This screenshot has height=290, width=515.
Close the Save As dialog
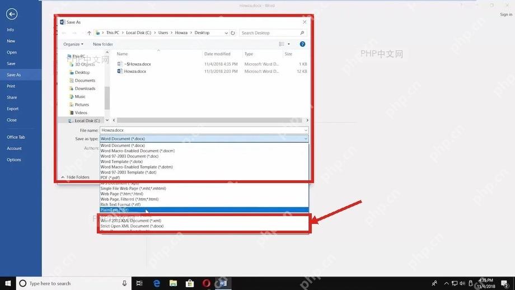[x=305, y=22]
